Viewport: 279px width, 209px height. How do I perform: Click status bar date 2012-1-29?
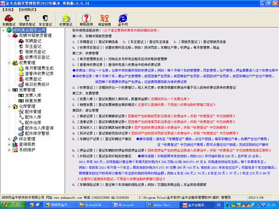point(256,198)
